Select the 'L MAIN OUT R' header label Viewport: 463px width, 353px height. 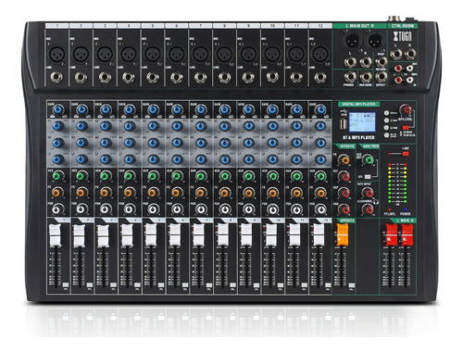359,26
